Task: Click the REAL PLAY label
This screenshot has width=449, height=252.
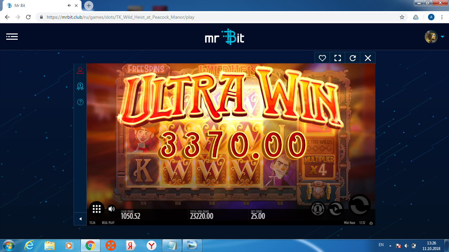Action: pyautogui.click(x=108, y=223)
